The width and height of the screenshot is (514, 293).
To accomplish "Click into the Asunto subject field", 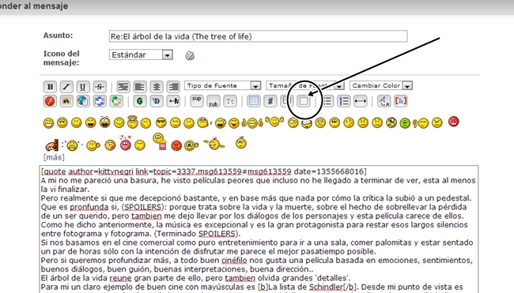I will [x=258, y=36].
